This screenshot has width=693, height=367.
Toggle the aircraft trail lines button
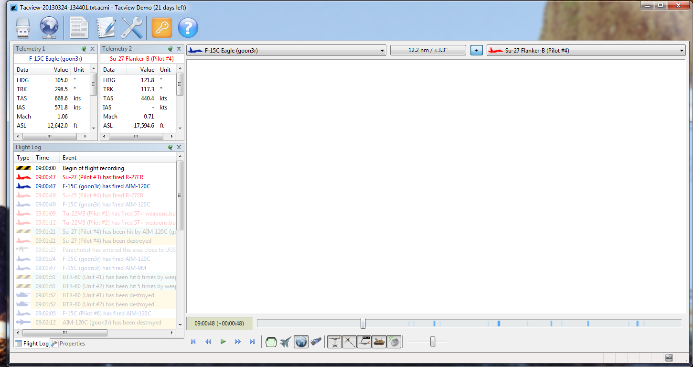[349, 342]
